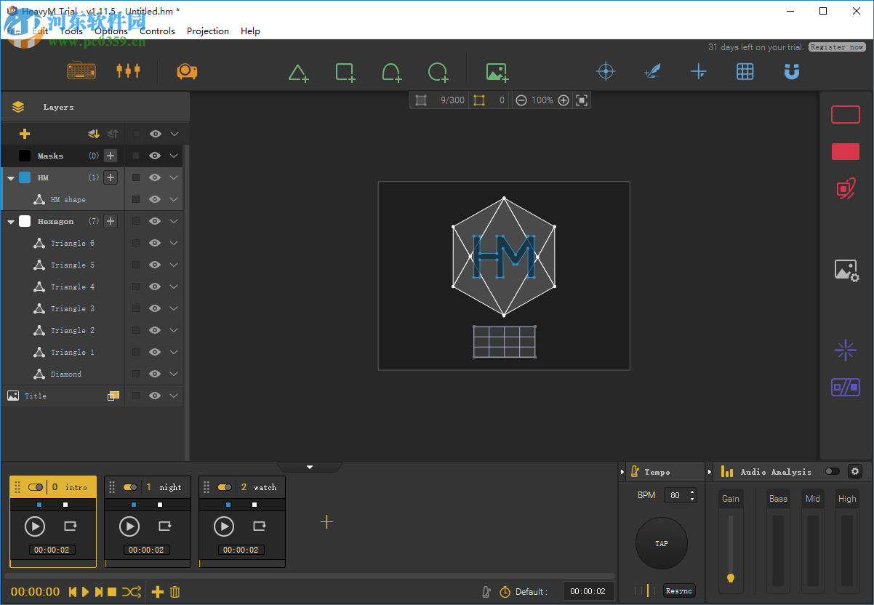Click the projector output icon

(x=187, y=71)
